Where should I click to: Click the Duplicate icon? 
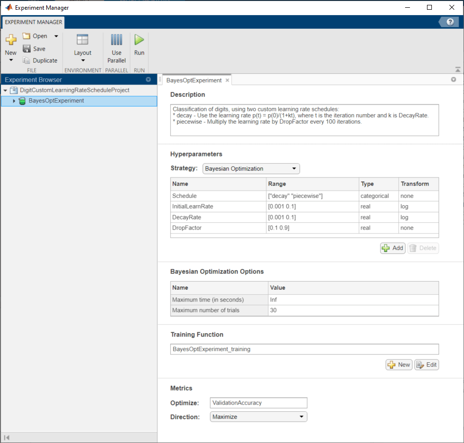(x=26, y=60)
